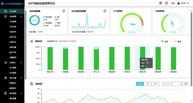The image size is (193, 103).
Task: Click the yyyy/mm/日 date input field
Action: 175,84
